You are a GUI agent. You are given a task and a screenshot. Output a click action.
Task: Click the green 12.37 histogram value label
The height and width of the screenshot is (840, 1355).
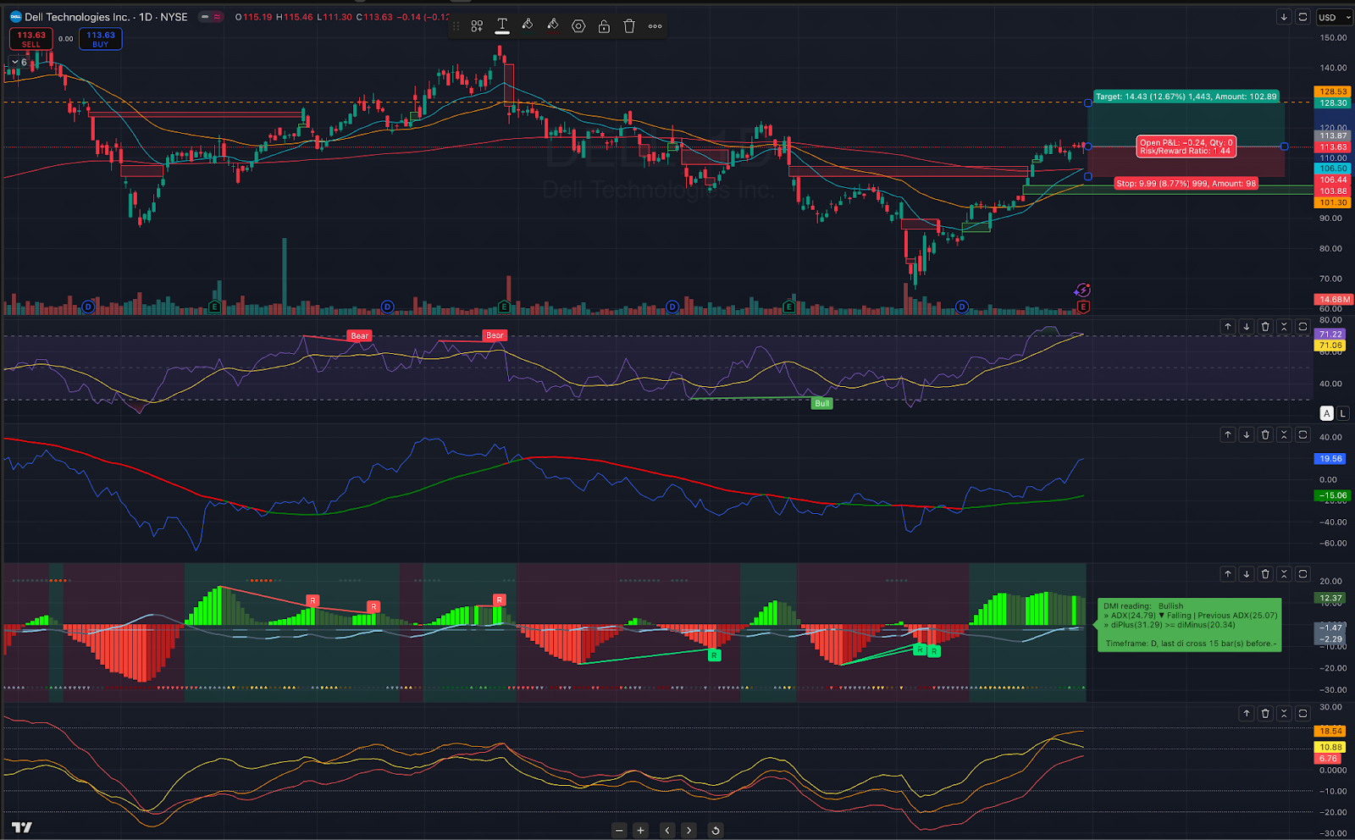coord(1330,598)
